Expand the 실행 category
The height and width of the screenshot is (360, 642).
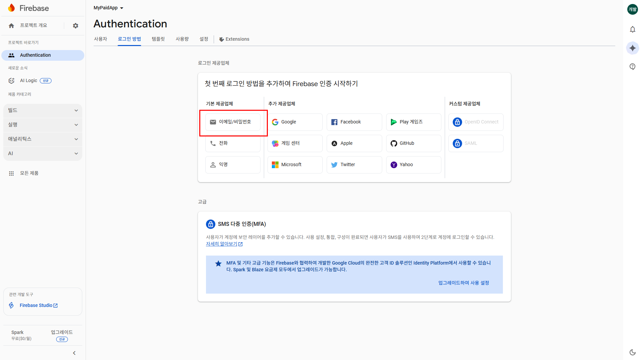43,125
